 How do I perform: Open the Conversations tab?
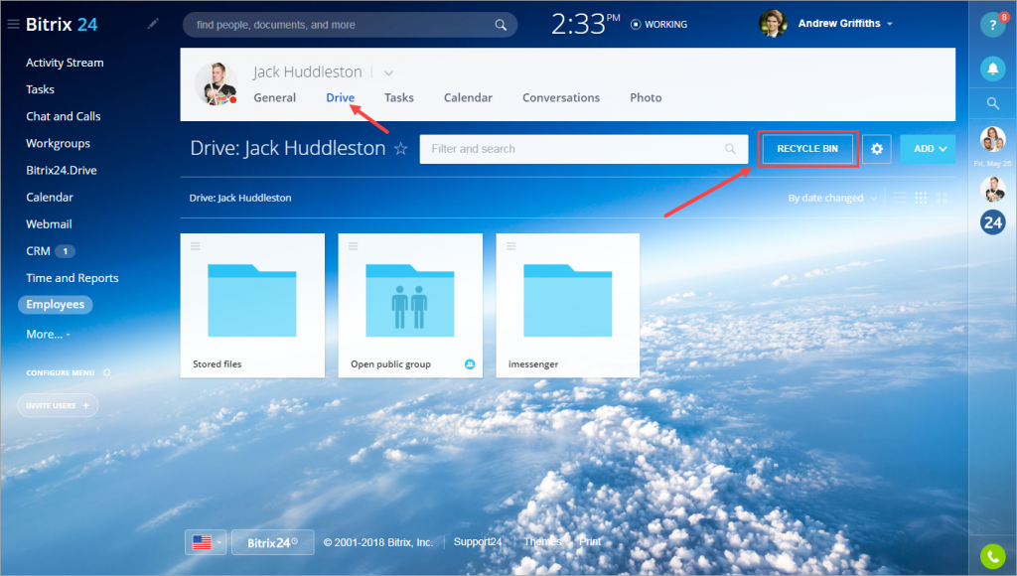click(561, 98)
